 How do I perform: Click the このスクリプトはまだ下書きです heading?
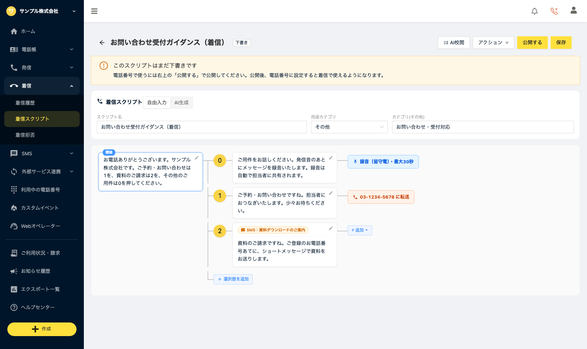click(x=155, y=66)
